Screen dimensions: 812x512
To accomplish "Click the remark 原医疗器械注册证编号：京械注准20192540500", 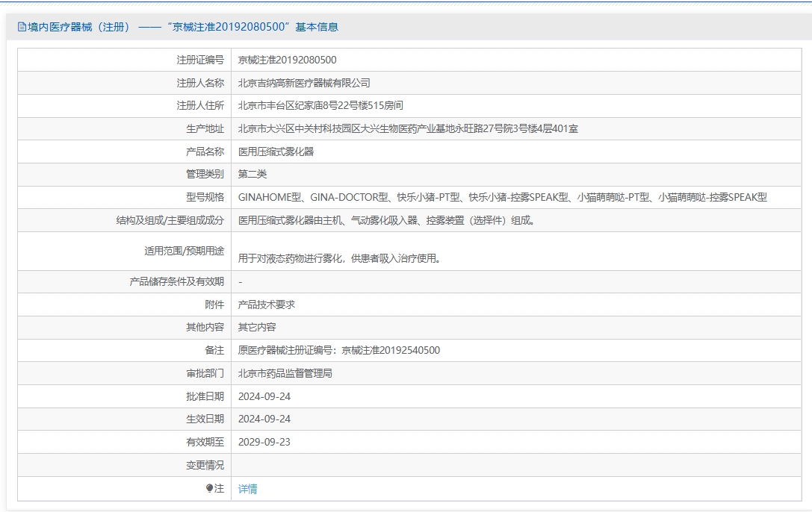I will tap(339, 350).
